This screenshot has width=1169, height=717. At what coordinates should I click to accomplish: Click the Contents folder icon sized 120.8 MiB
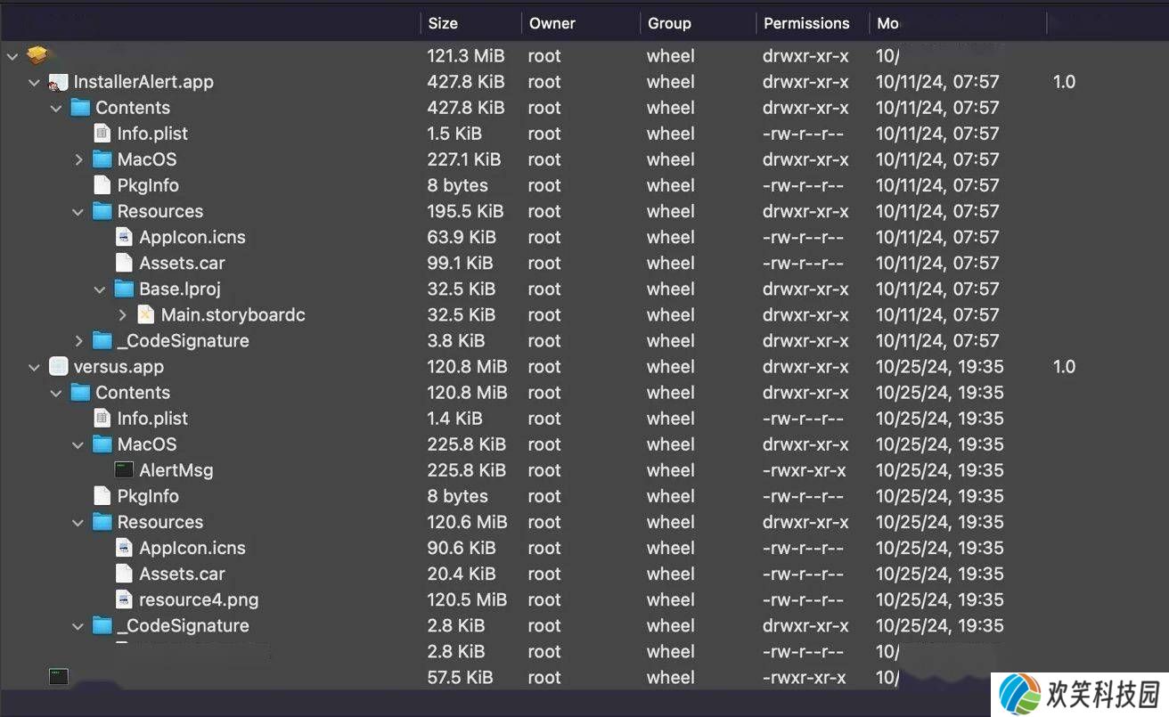pos(80,393)
